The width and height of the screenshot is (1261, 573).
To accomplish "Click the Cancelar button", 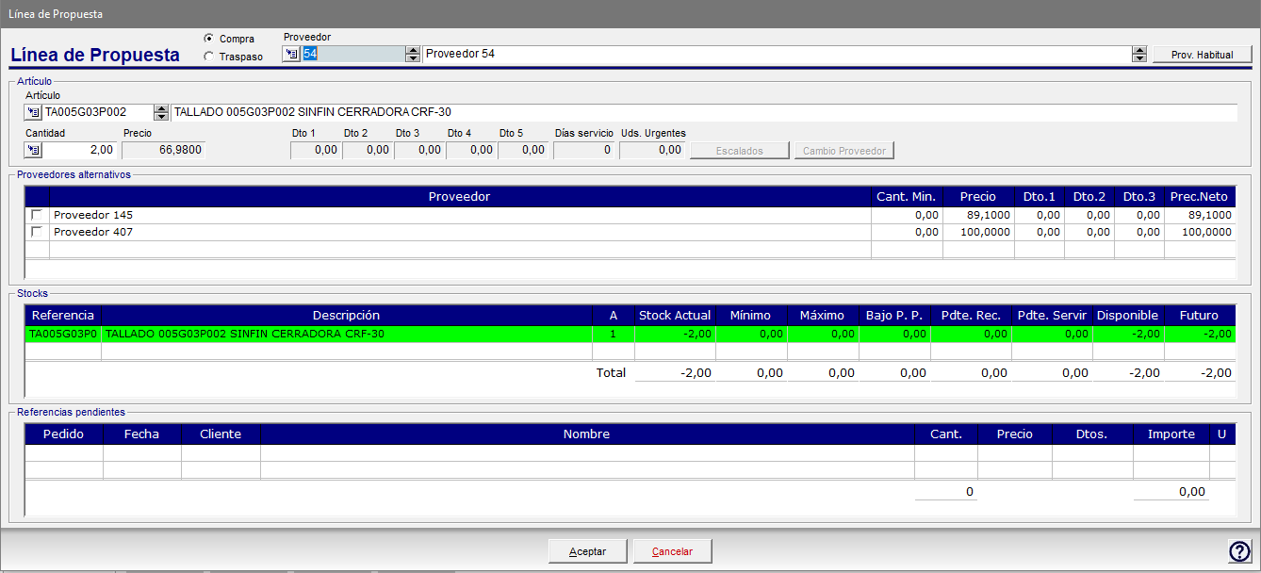I will coord(673,551).
